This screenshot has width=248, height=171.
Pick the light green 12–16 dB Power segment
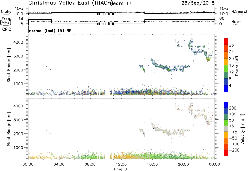click(226, 68)
